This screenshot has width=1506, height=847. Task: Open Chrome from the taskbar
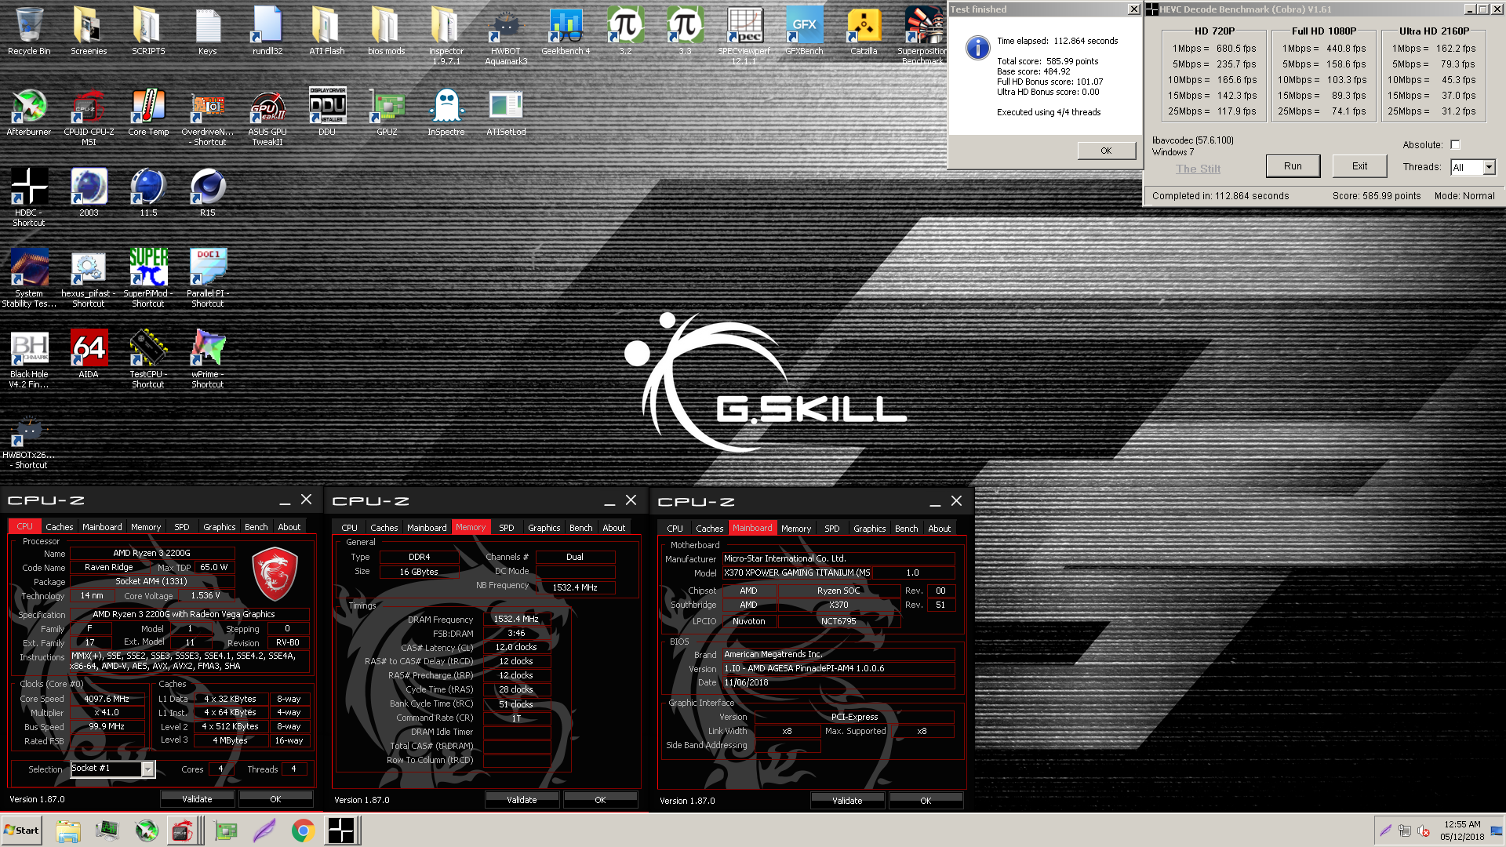tap(303, 831)
